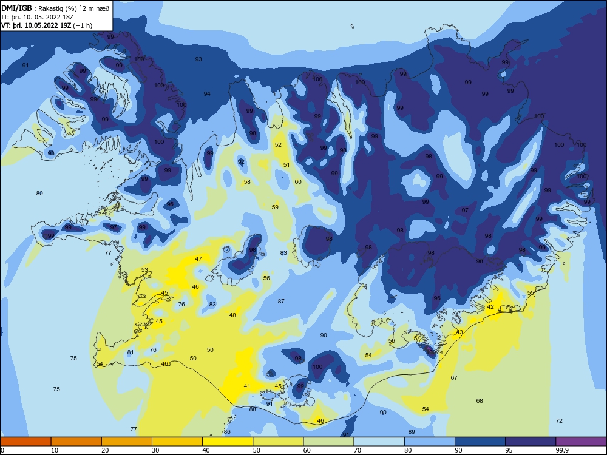Click the humidity value '42' on the map
Screen dimensions: 607x455
point(490,306)
